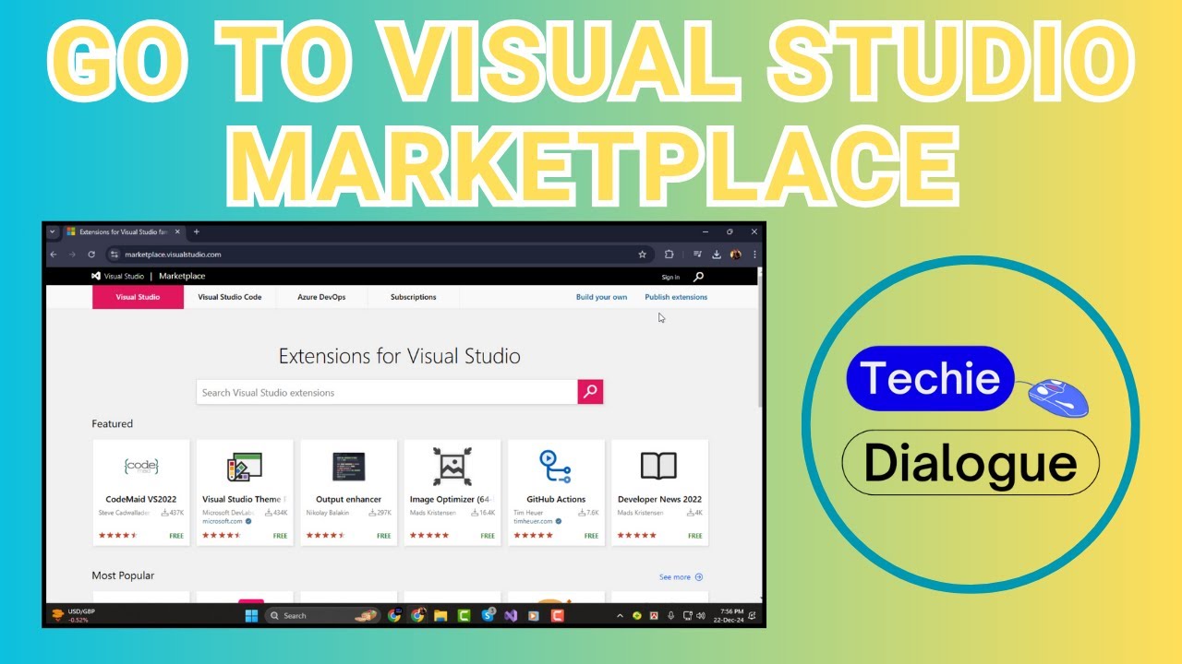Screen dimensions: 1182x664
Task: Select the Visual Studio tab
Action: click(x=138, y=297)
